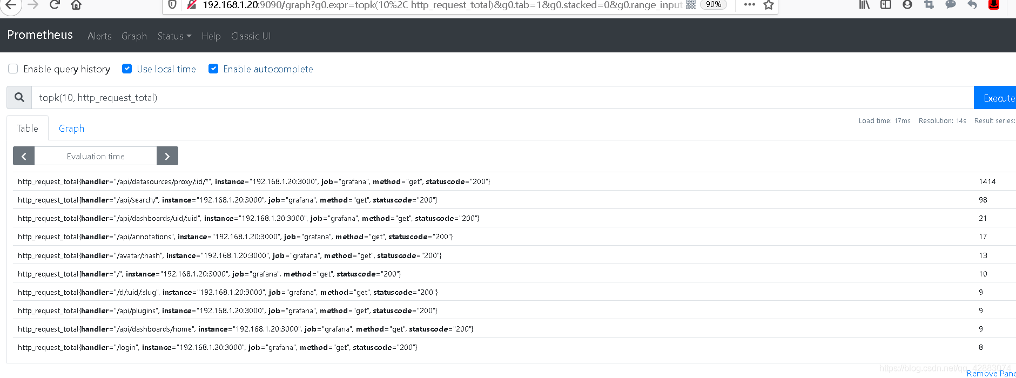Enable query history checkbox
Image resolution: width=1016 pixels, height=378 pixels.
point(13,69)
